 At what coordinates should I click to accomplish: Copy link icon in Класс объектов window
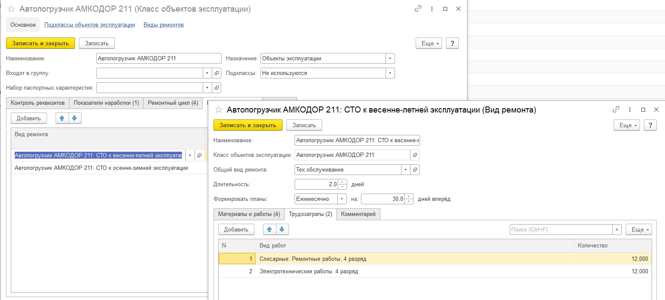418,9
